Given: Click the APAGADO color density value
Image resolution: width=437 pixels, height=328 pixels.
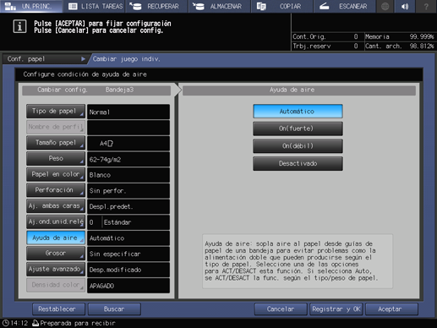Looking at the screenshot, I should coord(128,286).
